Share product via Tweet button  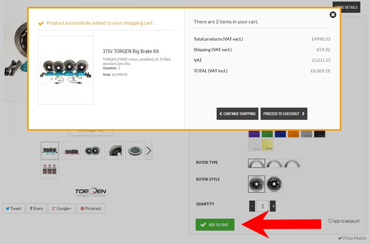(13, 208)
